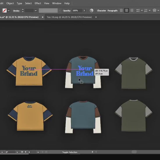Select the align center paragraph button
160x160 pixels.
[x=127, y=10]
